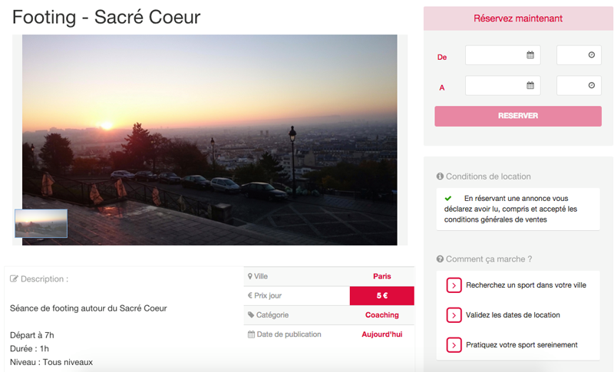This screenshot has height=372, width=614.
Task: Click the RESERVER button
Action: pyautogui.click(x=518, y=116)
